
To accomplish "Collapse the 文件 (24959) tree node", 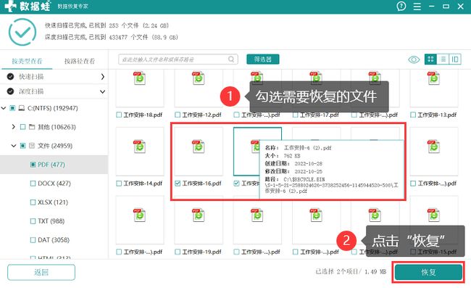I will point(14,146).
